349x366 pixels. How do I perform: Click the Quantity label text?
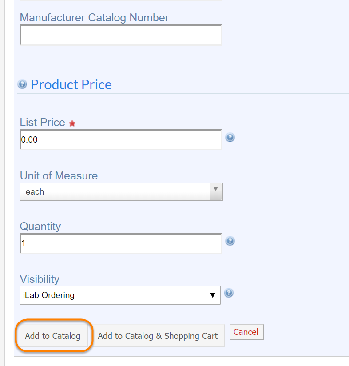40,226
